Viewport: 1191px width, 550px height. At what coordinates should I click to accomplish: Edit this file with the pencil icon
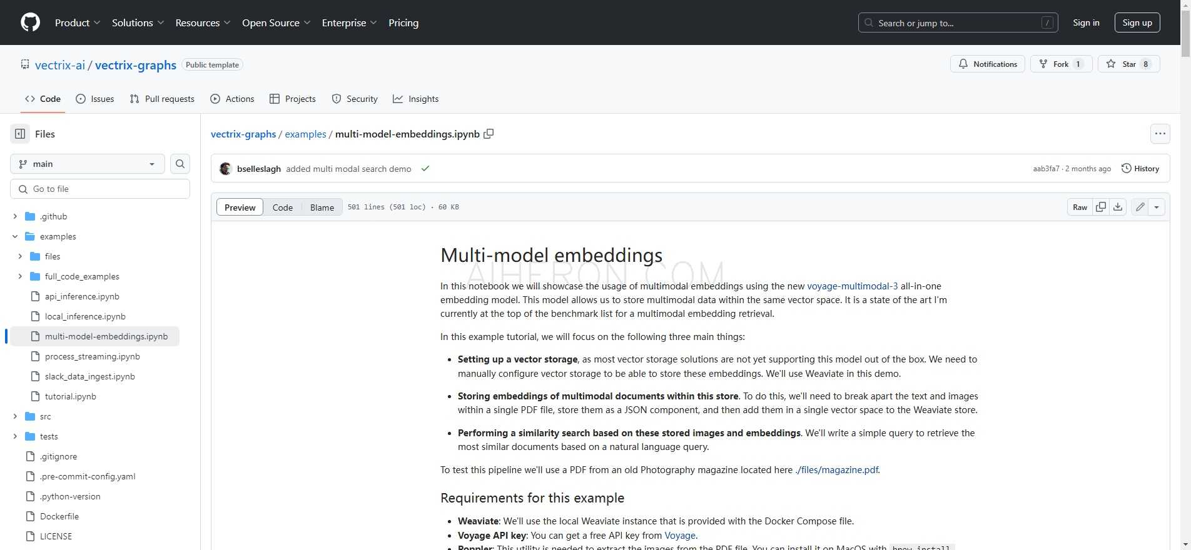[x=1140, y=207]
